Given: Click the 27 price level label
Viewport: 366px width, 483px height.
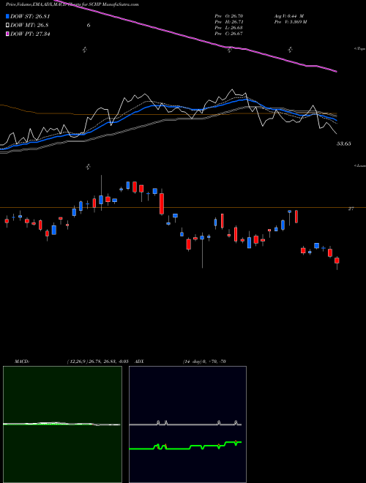Looking at the screenshot, I should [x=351, y=209].
